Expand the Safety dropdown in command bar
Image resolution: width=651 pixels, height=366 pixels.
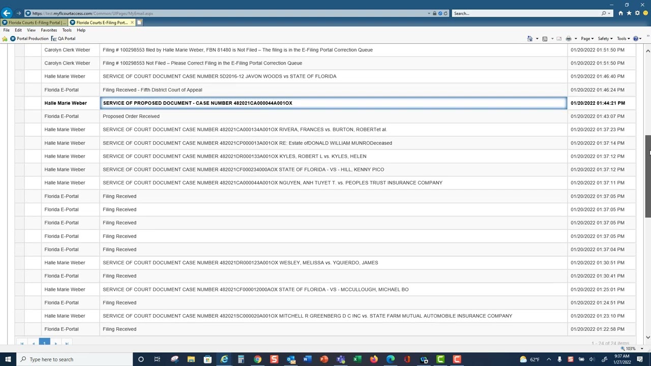click(605, 39)
